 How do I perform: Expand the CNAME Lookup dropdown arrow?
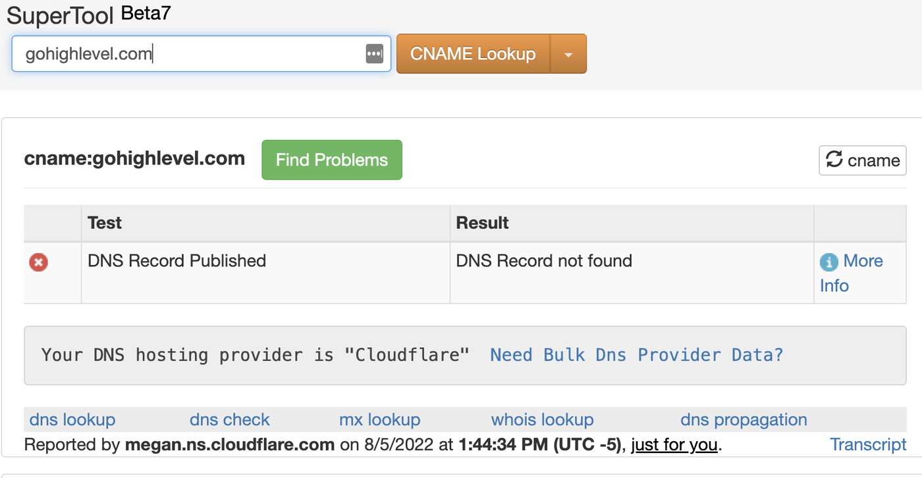568,54
